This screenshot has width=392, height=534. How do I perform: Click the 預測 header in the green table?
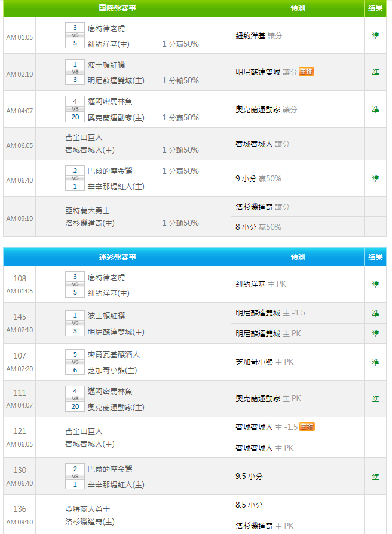pyautogui.click(x=298, y=8)
